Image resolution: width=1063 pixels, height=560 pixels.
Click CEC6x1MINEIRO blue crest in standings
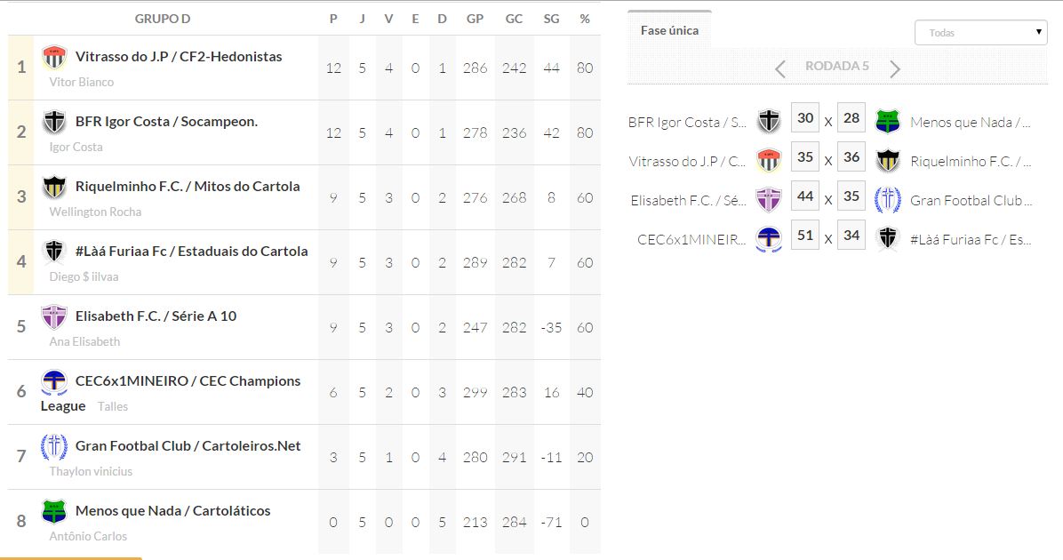[54, 382]
